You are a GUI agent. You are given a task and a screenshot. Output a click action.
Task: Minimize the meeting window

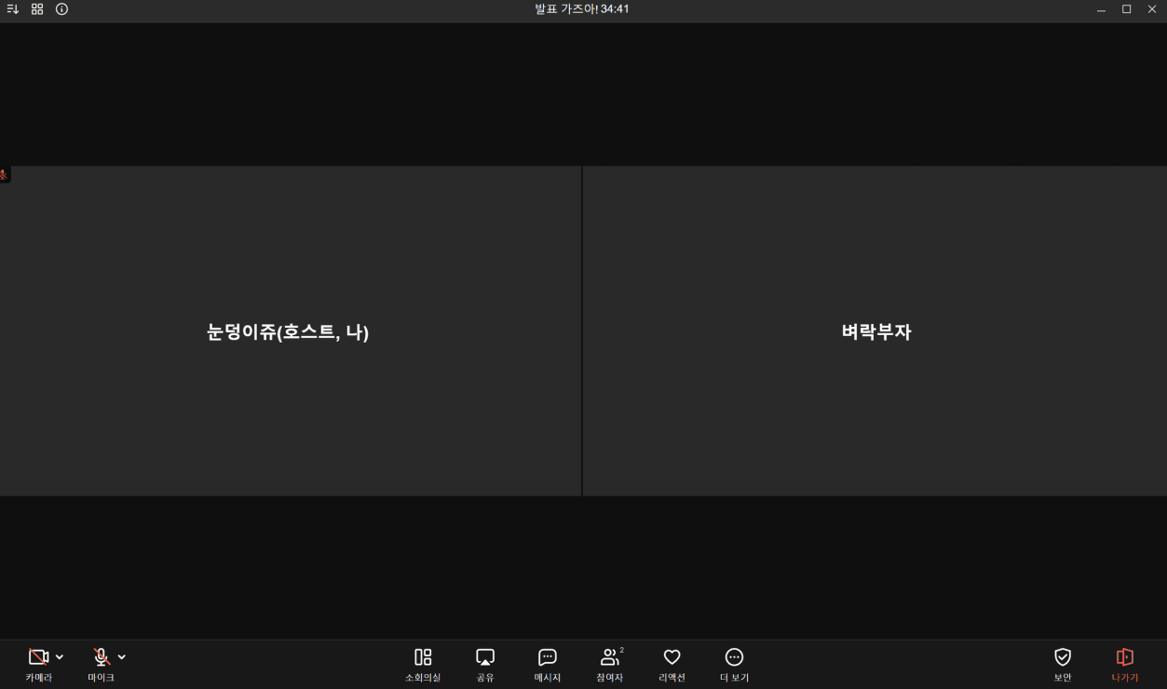tap(1102, 9)
